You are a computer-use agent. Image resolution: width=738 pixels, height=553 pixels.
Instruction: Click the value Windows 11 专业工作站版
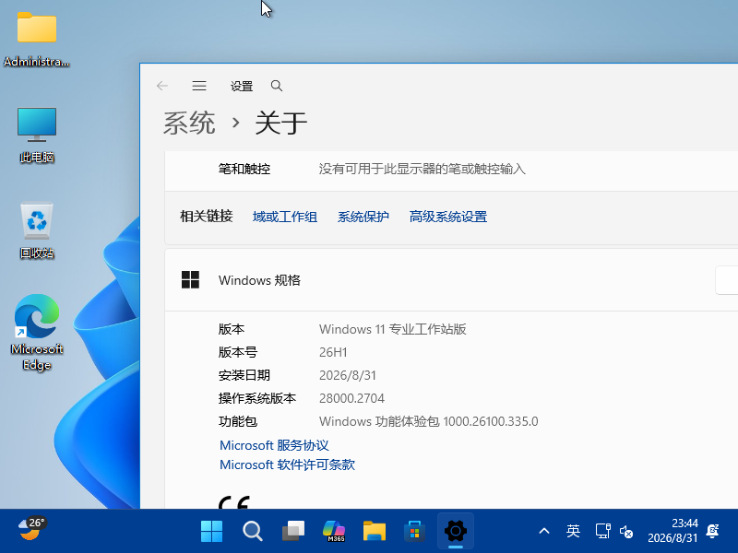coord(393,329)
